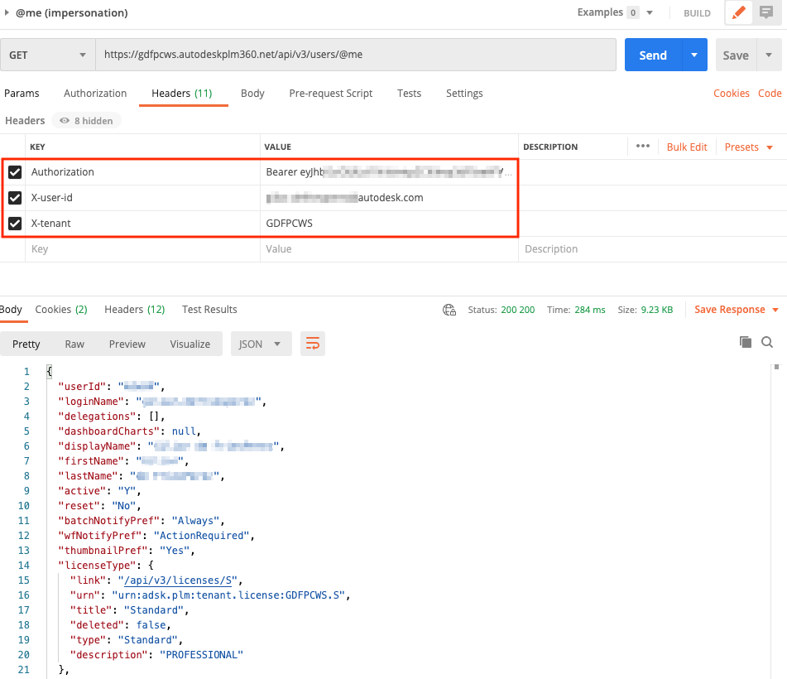Open the comments icon

[766, 13]
